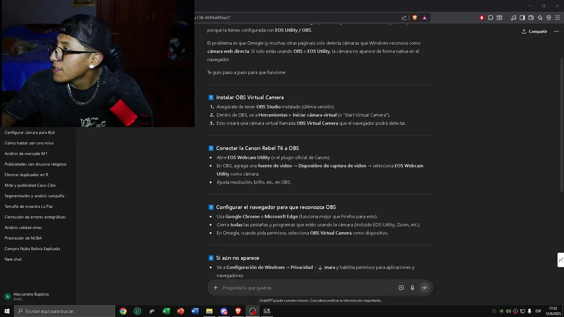Viewport: 564px width, 317px height.
Task: Open the Brave Wallet icon
Action: [x=531, y=18]
